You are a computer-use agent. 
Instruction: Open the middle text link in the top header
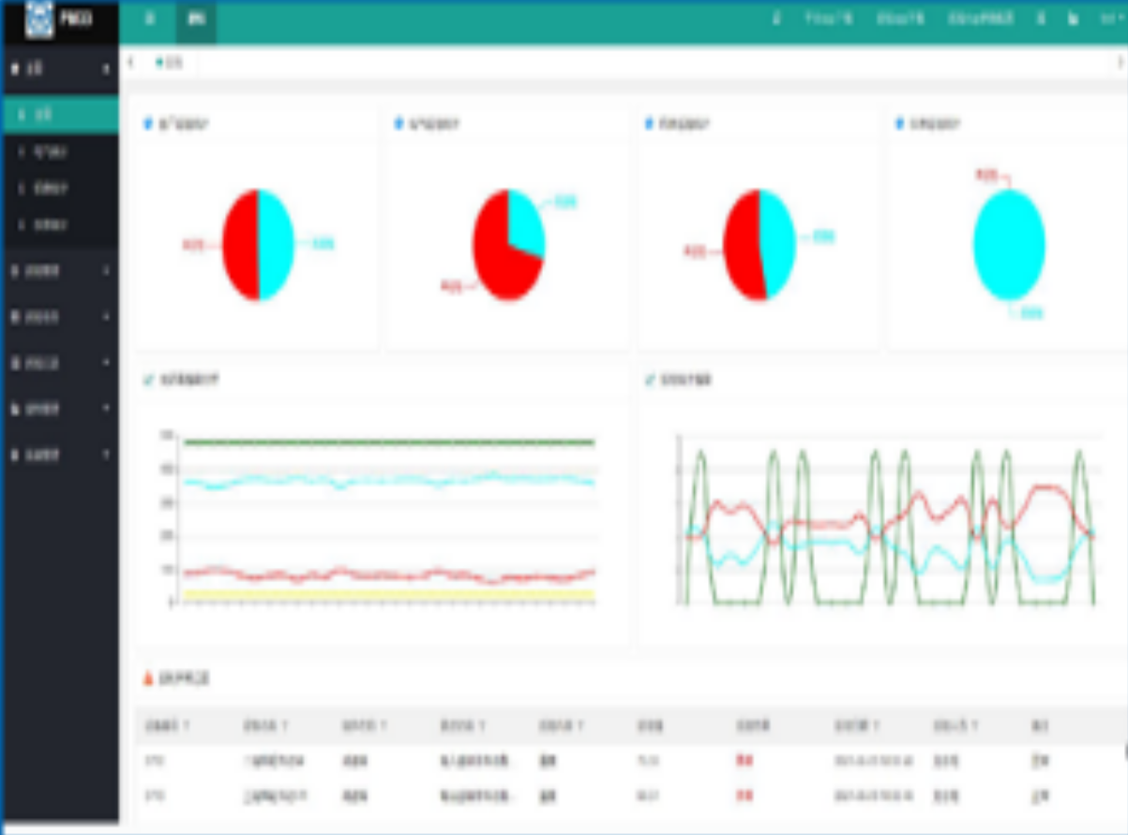[x=901, y=19]
